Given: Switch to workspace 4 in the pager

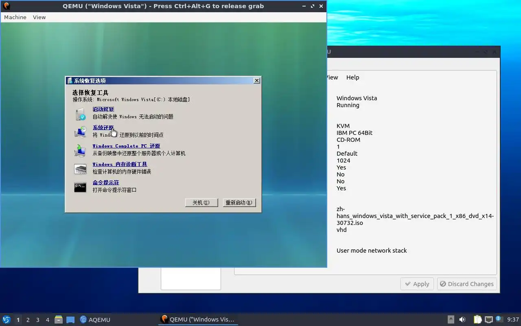Looking at the screenshot, I should click(48, 320).
